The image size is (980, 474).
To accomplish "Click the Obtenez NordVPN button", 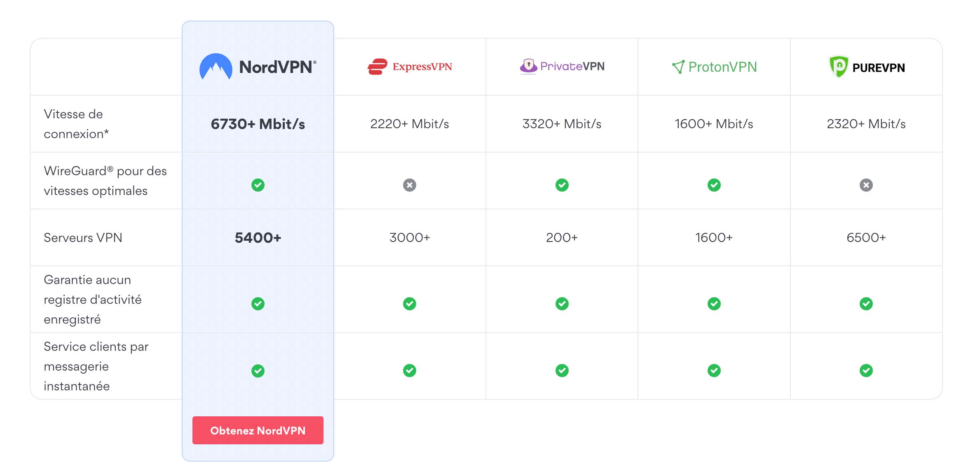I will [x=258, y=430].
